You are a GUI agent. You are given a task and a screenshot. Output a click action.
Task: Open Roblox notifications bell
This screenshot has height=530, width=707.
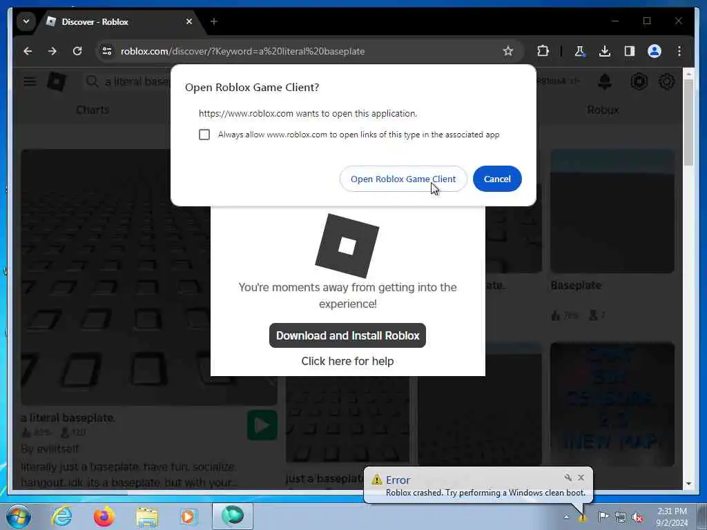(x=605, y=81)
